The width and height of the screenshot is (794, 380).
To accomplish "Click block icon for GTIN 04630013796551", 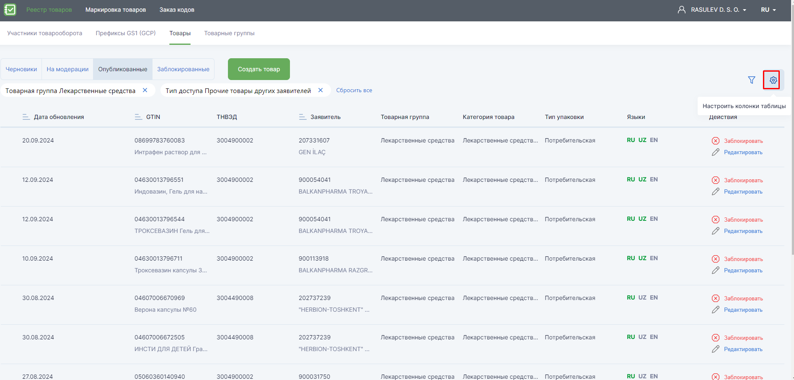I will coord(716,180).
